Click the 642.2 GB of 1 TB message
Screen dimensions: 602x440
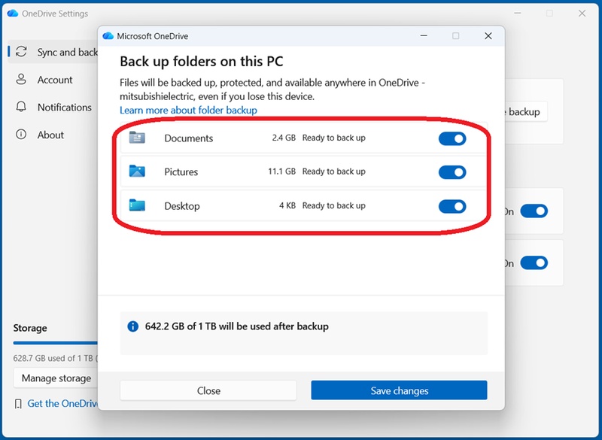point(236,326)
